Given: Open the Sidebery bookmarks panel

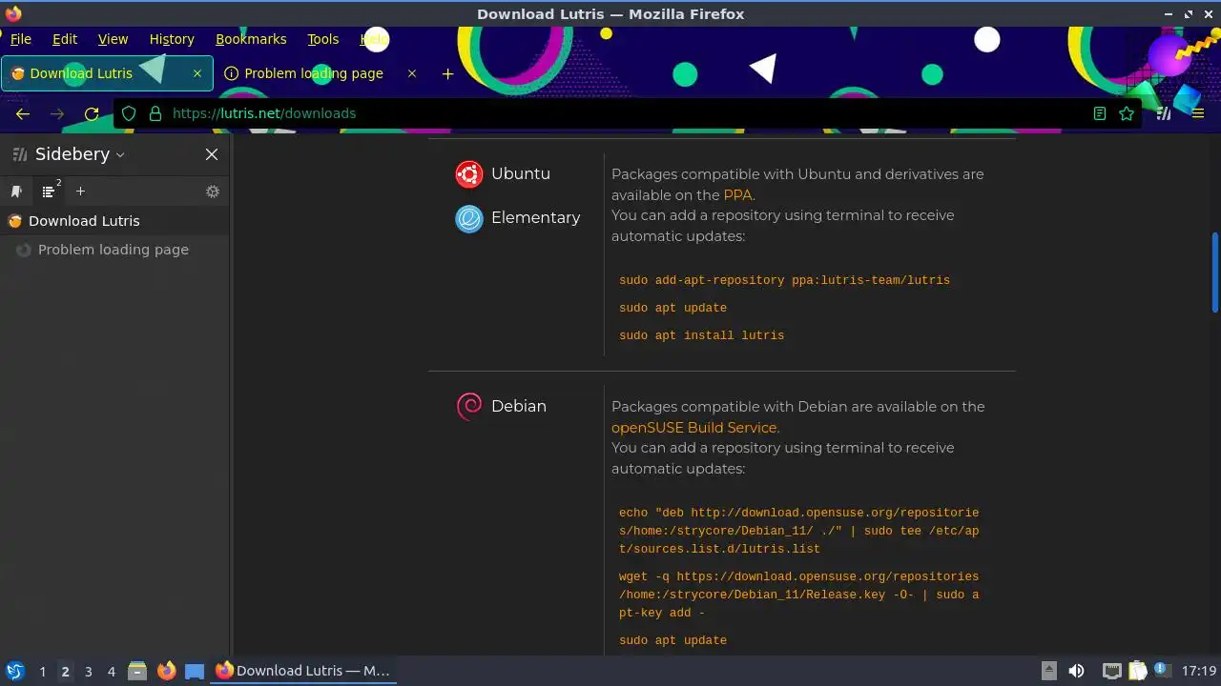Looking at the screenshot, I should pyautogui.click(x=16, y=192).
